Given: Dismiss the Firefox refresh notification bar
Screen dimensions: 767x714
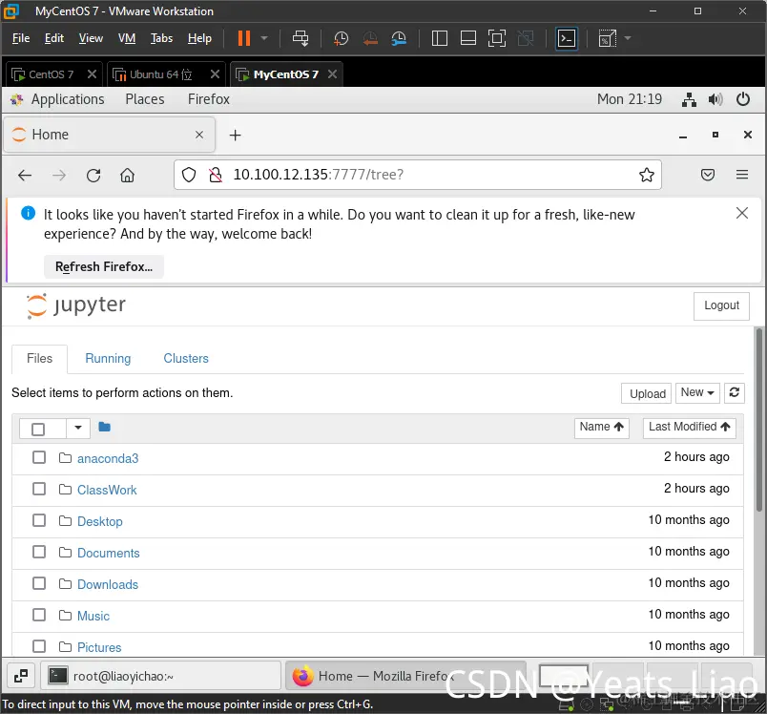Looking at the screenshot, I should (x=742, y=213).
